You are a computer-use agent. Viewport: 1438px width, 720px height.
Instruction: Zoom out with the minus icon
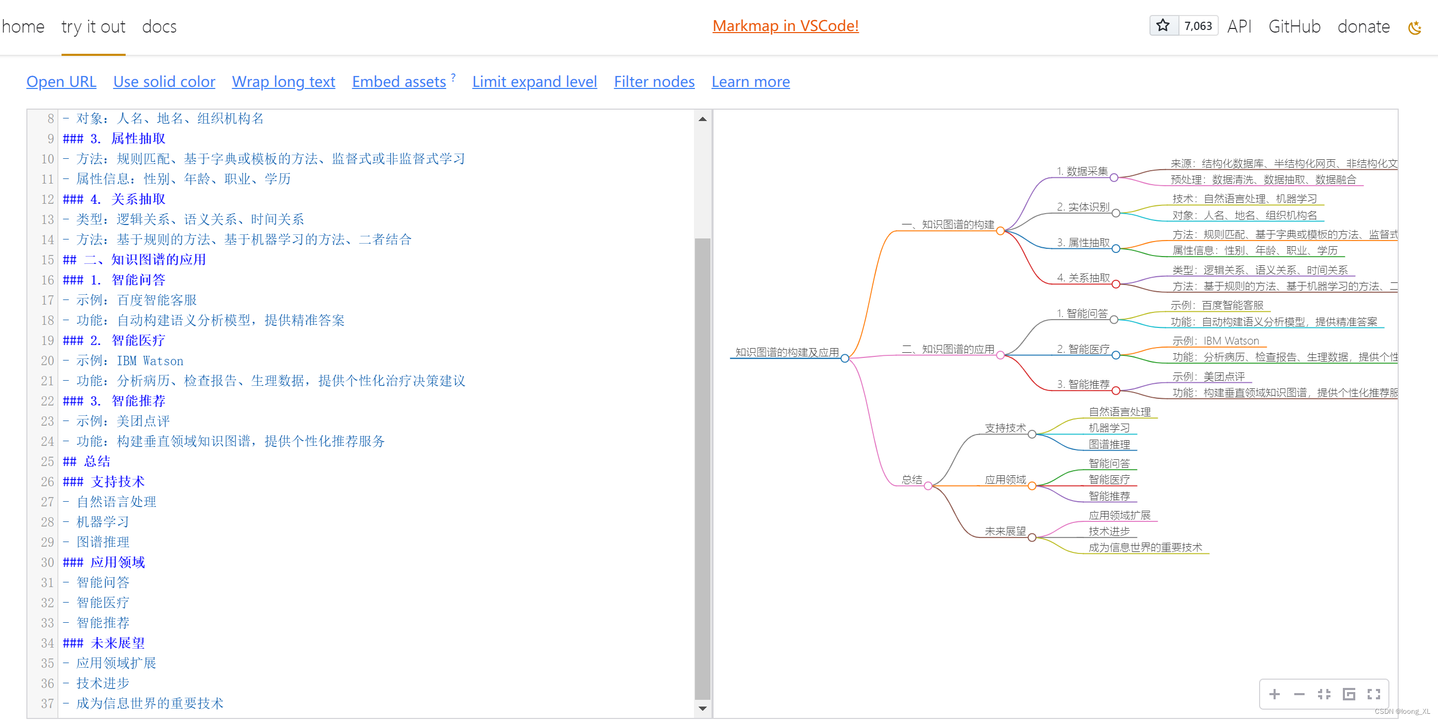[1299, 694]
